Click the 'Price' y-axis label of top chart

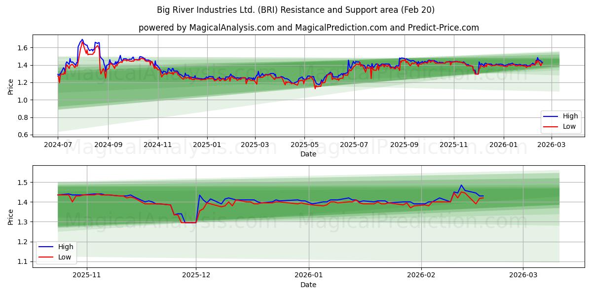11,86
